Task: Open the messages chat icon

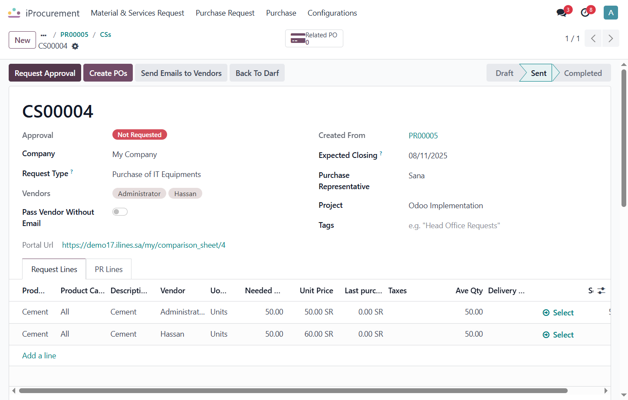Action: (x=562, y=13)
